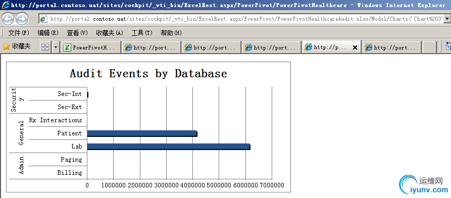Switch to the last tab, right of the active tab
Image resolution: width=451 pixels, height=198 pixels.
coord(392,47)
